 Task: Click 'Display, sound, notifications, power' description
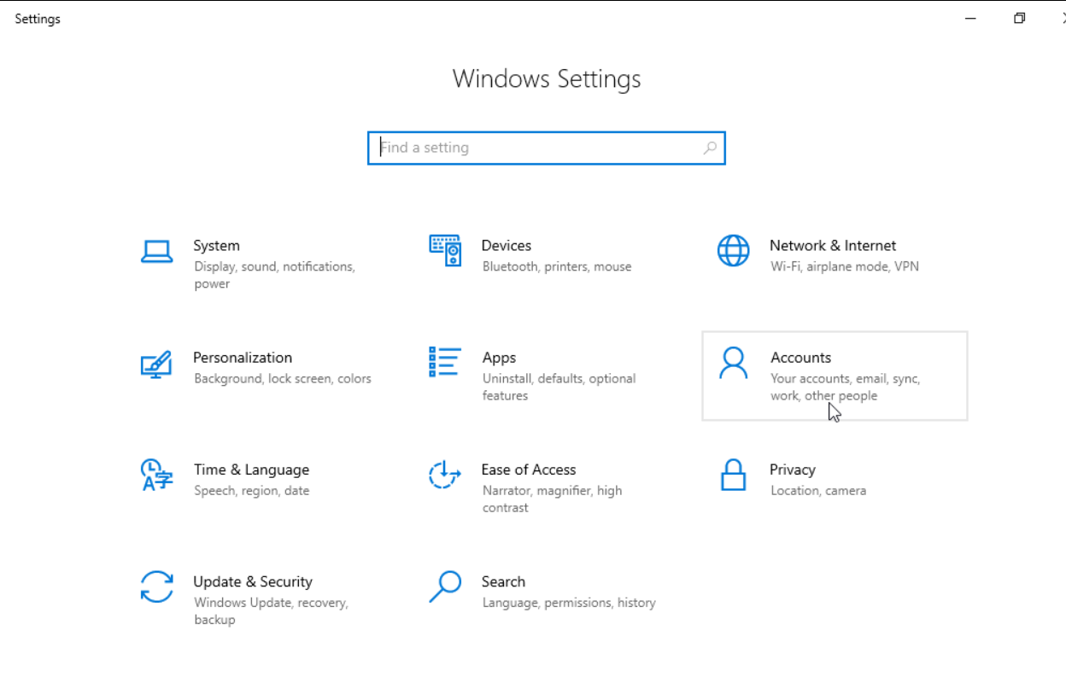(x=274, y=275)
